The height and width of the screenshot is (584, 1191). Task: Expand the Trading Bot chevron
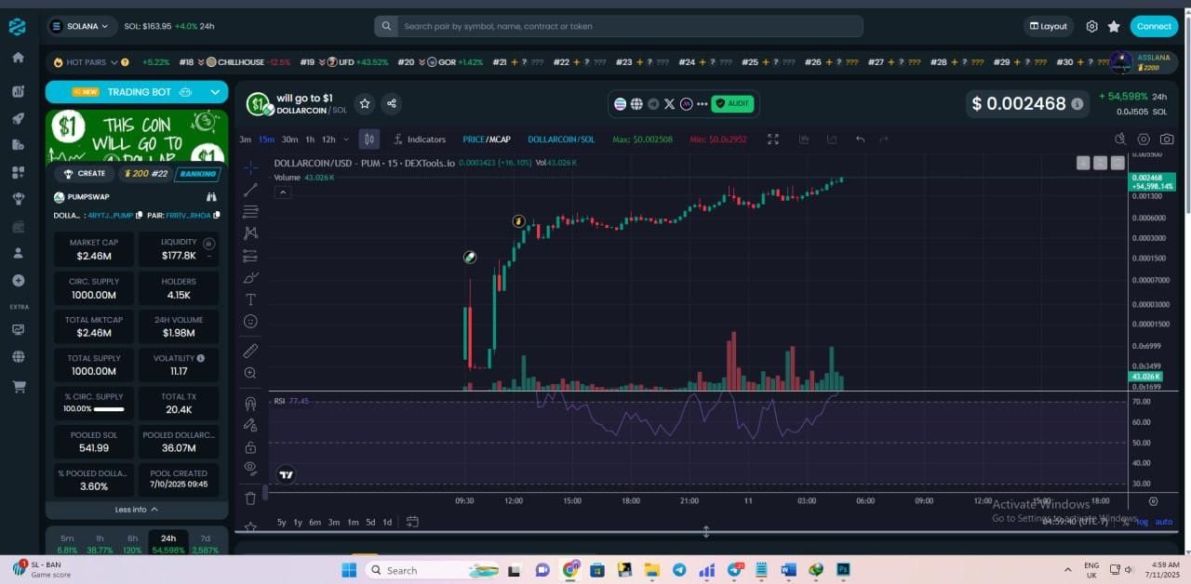216,92
